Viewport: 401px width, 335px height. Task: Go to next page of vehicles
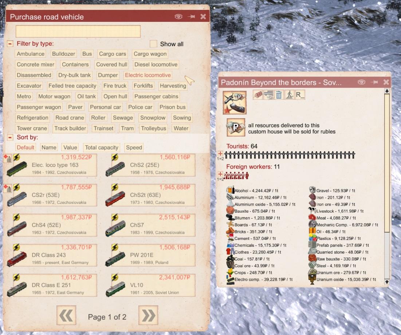pyautogui.click(x=148, y=315)
